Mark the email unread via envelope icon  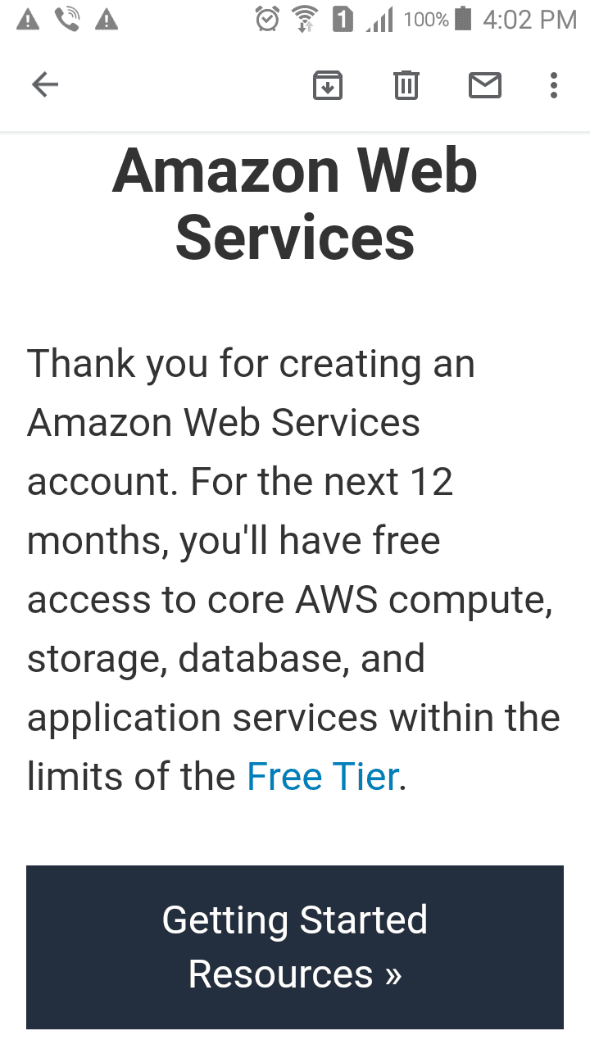point(484,84)
